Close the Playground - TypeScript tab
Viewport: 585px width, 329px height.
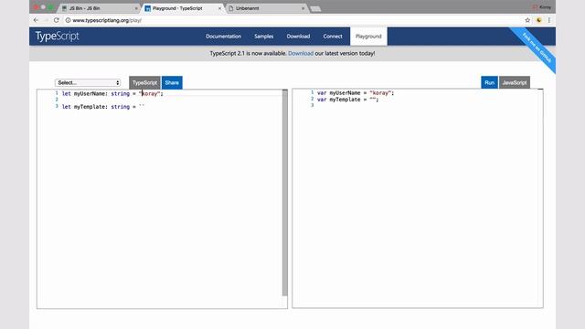tap(219, 8)
